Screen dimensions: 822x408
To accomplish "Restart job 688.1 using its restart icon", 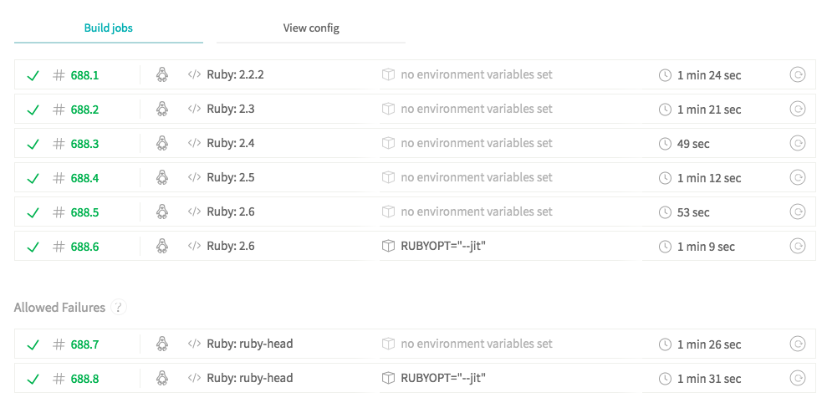I will [x=798, y=75].
